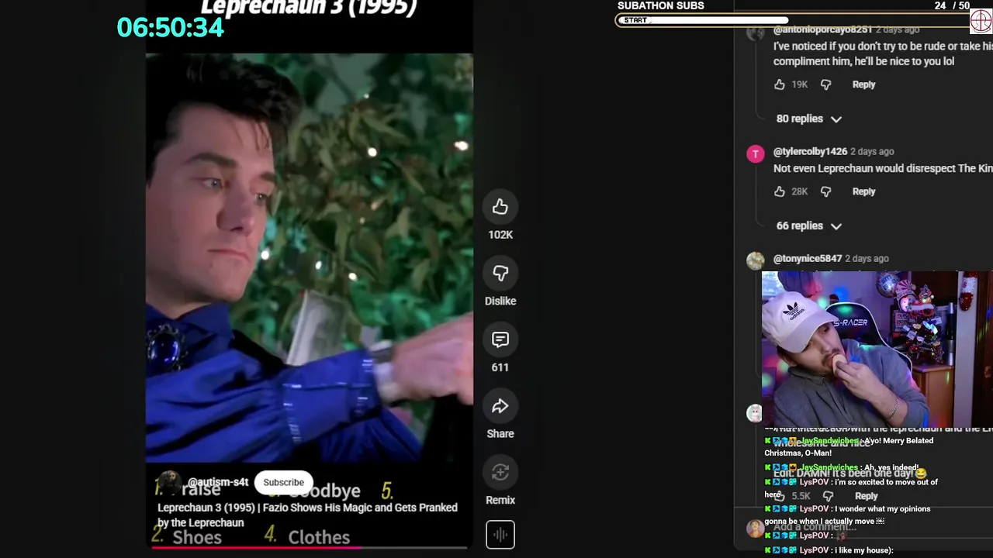The width and height of the screenshot is (993, 558).
Task: Open the @autism-s4t channel name
Action: [x=218, y=482]
